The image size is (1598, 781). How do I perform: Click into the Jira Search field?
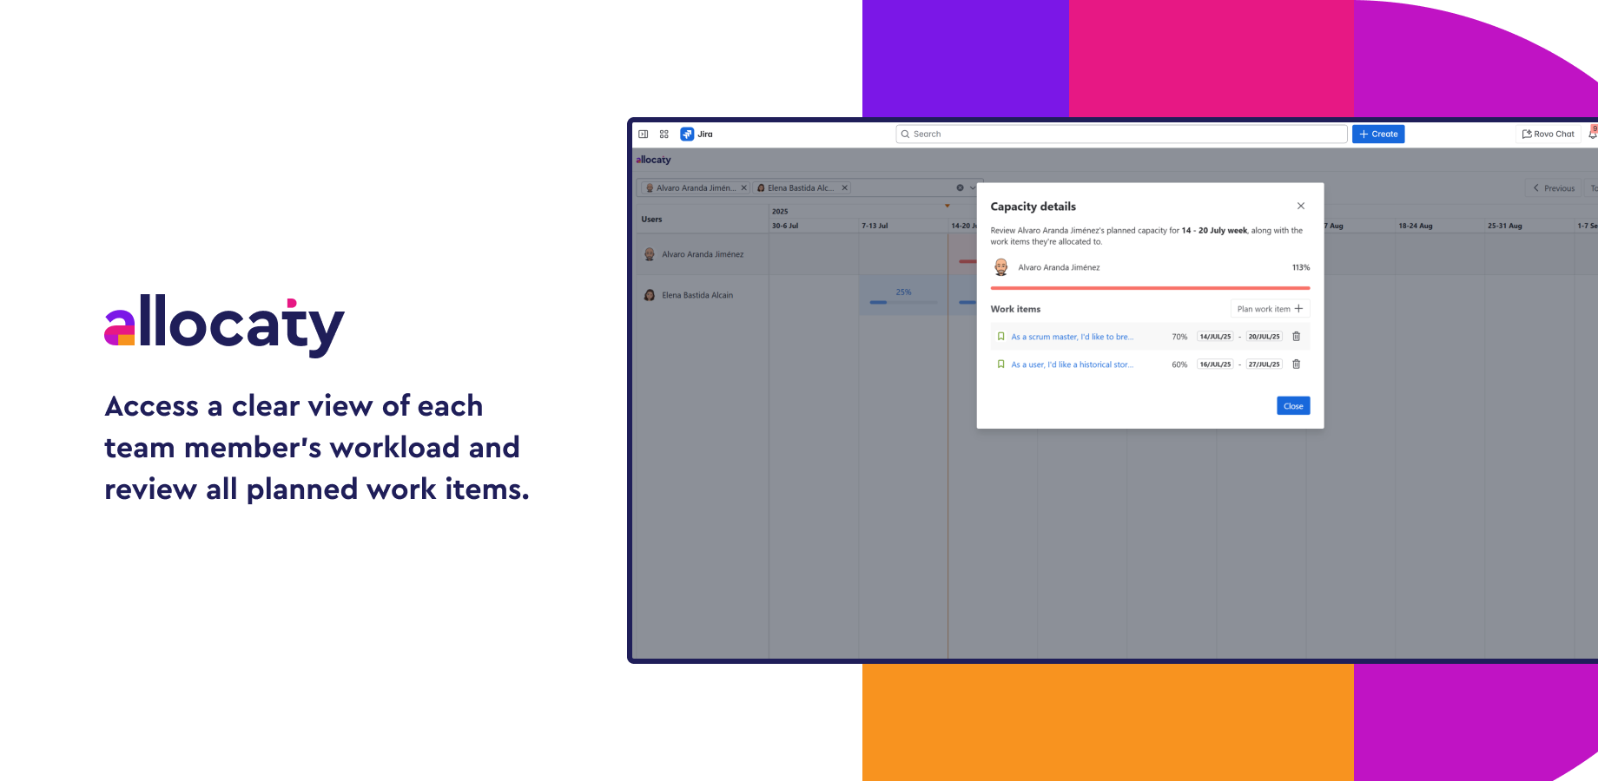coord(1121,135)
